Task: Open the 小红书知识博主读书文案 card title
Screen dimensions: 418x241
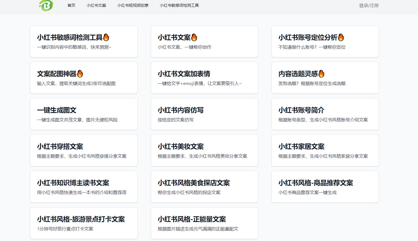Action: coord(73,183)
